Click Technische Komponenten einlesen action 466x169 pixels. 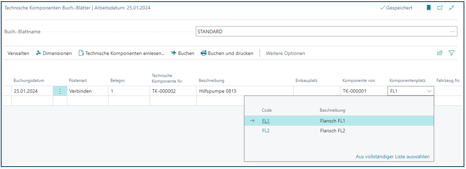pyautogui.click(x=122, y=53)
